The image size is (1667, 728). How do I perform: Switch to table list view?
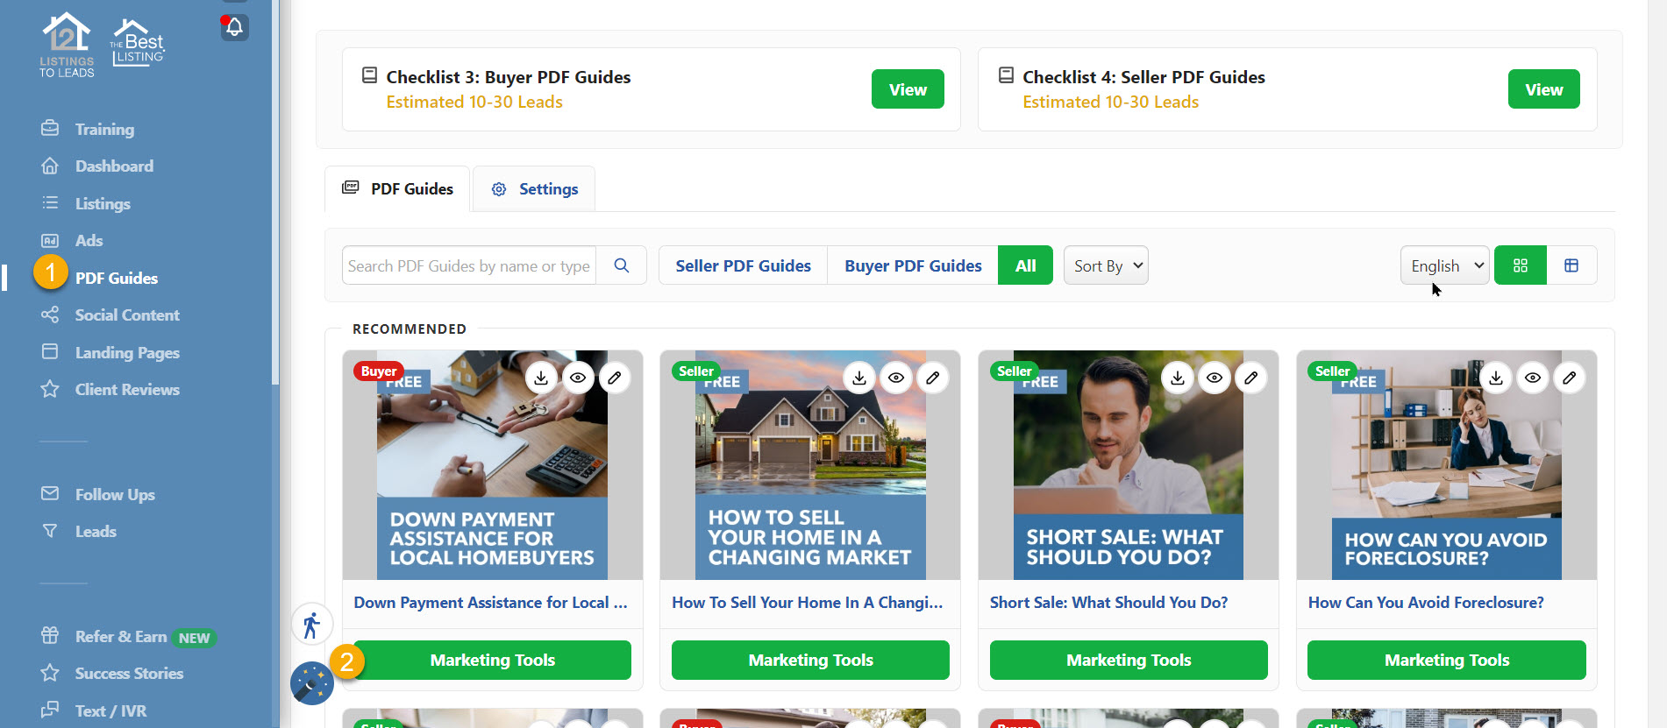coord(1571,265)
